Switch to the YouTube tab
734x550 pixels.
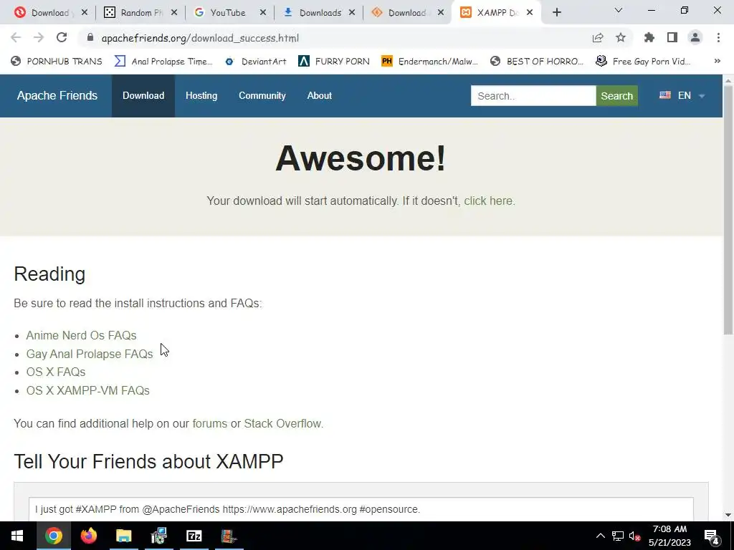tap(227, 13)
